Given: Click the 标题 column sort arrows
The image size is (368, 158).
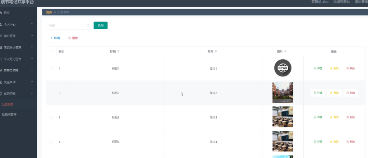Looking at the screenshot, I should 118,51.
